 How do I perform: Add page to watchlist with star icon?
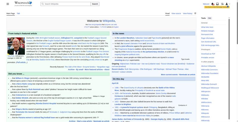[195, 13]
